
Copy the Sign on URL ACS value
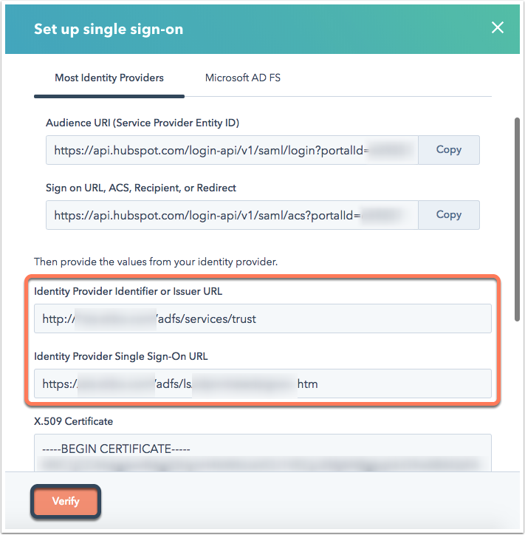(x=449, y=215)
